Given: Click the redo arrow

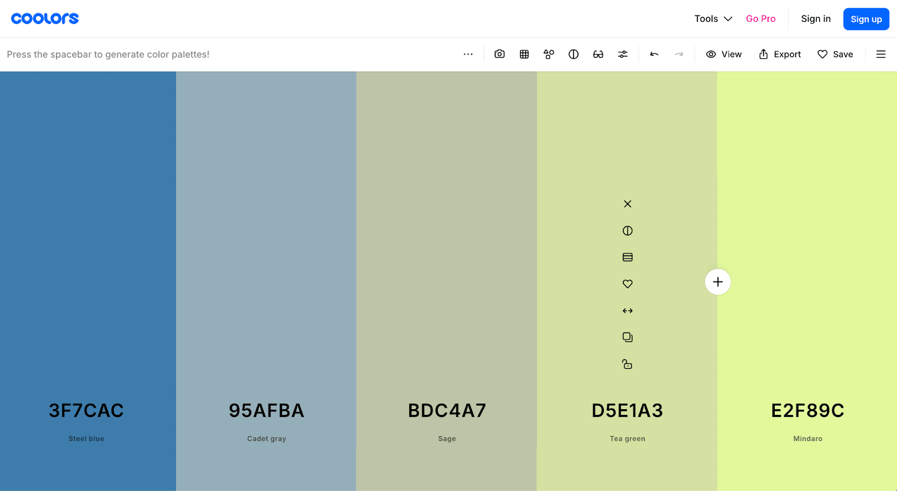Looking at the screenshot, I should tap(679, 54).
